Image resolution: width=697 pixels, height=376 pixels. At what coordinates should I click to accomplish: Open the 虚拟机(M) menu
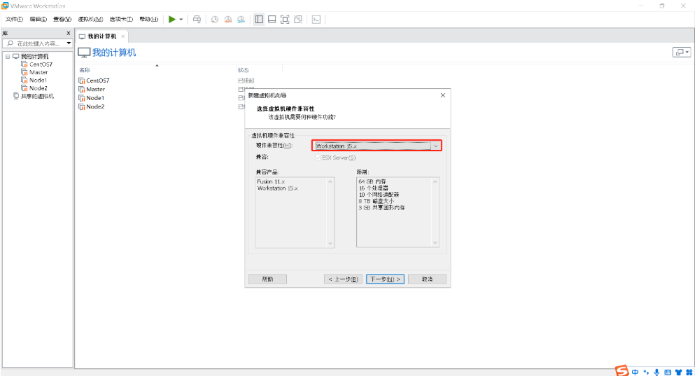[x=91, y=19]
